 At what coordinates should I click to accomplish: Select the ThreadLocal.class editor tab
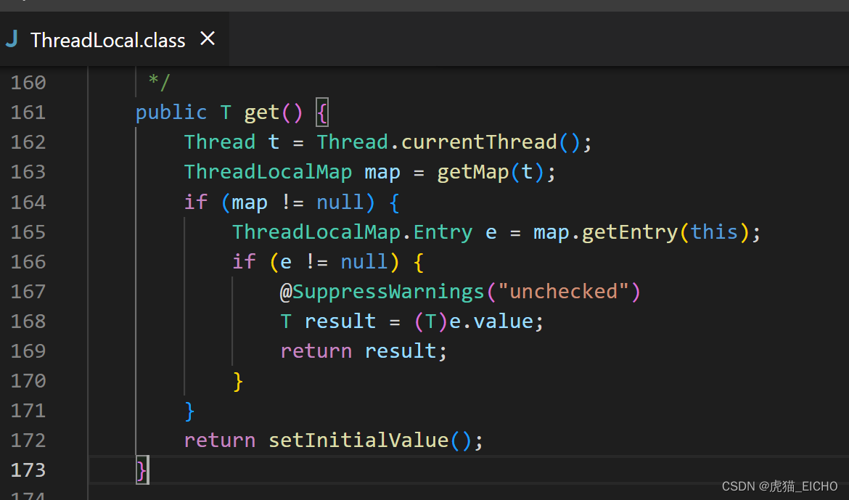point(114,39)
